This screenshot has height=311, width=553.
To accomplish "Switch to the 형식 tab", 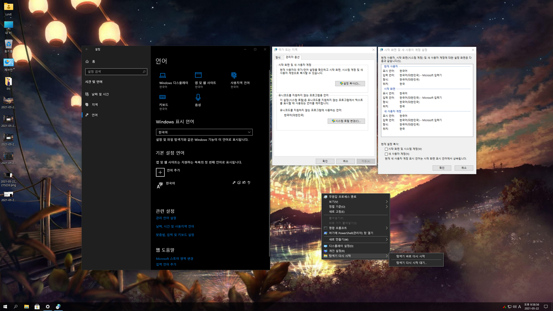I will coord(278,57).
